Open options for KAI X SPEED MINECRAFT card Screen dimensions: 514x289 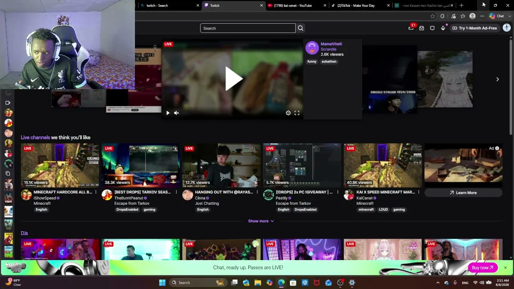point(418,192)
